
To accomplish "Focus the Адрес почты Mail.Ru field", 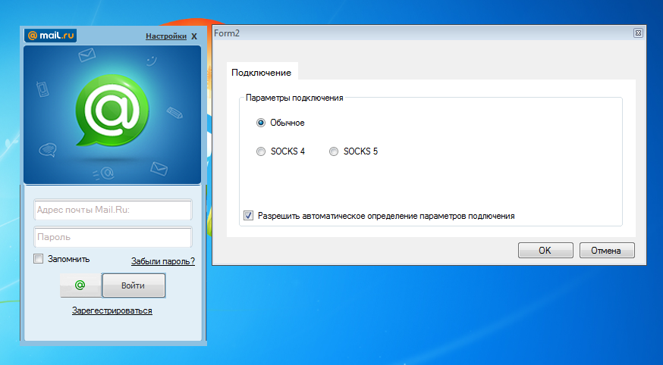I will coord(113,210).
